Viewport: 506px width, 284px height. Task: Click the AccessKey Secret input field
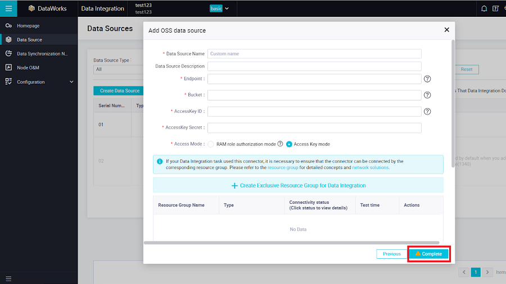click(314, 128)
